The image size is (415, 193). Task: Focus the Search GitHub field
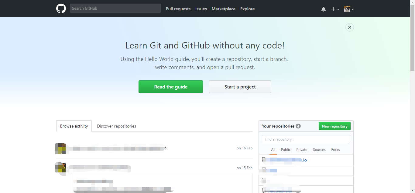115,8
